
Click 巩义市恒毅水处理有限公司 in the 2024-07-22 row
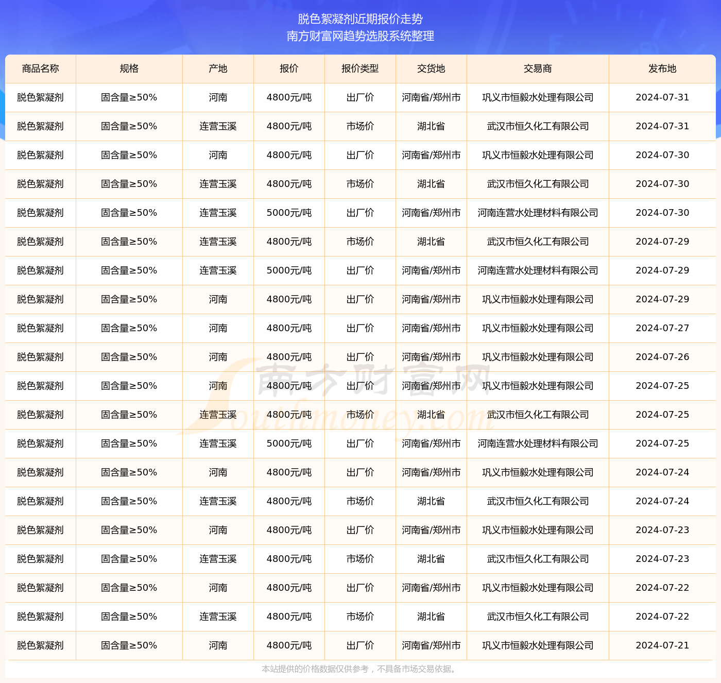coord(538,588)
